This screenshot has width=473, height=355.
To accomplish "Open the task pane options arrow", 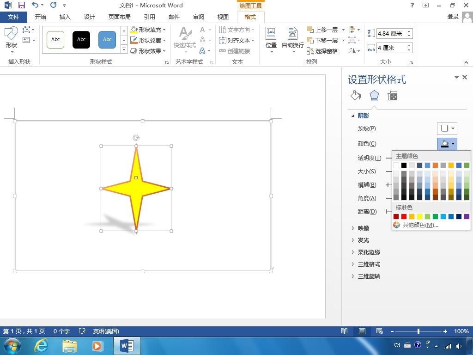I will [x=456, y=77].
